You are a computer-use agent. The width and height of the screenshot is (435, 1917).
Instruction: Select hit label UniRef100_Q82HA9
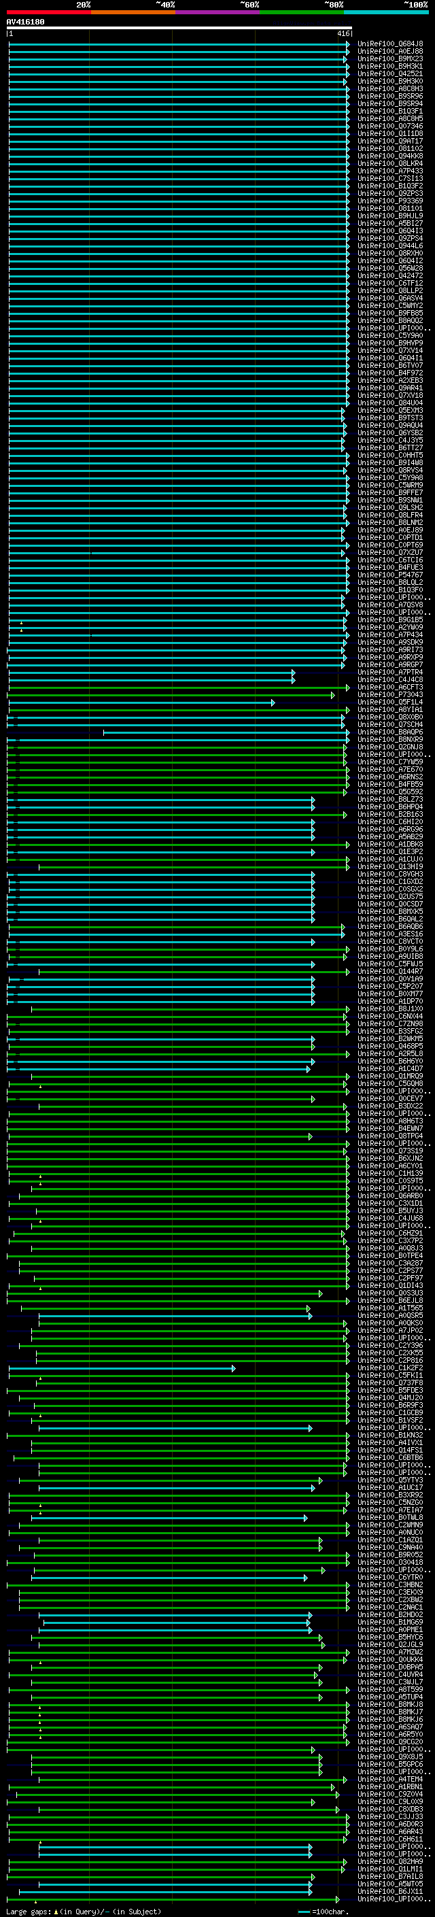tap(390, 1861)
